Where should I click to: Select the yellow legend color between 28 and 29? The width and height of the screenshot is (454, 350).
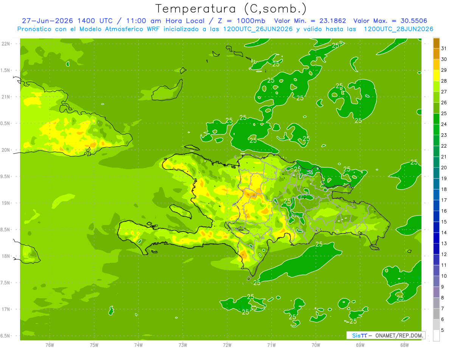[436, 76]
